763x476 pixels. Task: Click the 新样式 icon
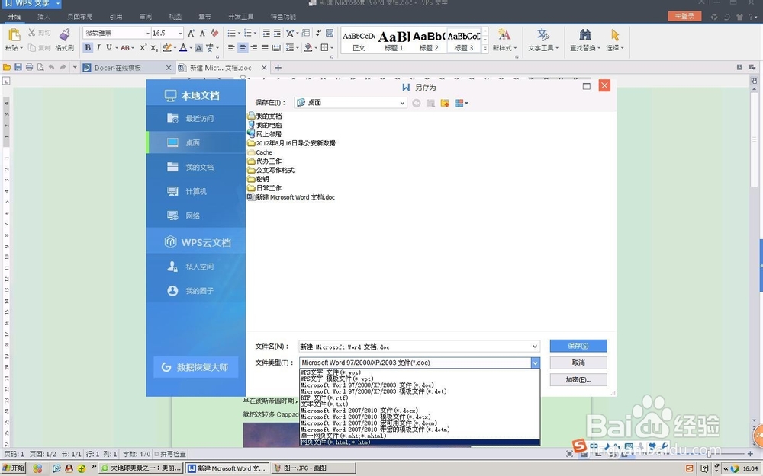click(504, 34)
